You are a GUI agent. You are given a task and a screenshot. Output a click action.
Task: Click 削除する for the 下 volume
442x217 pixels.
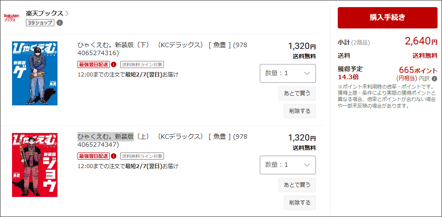tap(299, 111)
